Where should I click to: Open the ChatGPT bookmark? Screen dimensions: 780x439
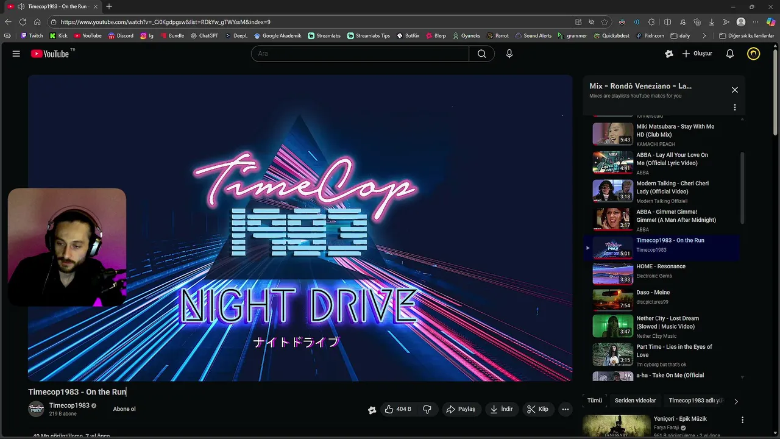coord(204,35)
